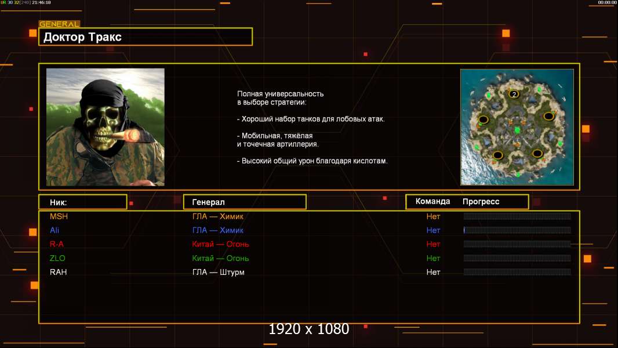Viewport: 618px width, 348px height.
Task: Click team value Нет for MSH
Action: pos(433,216)
